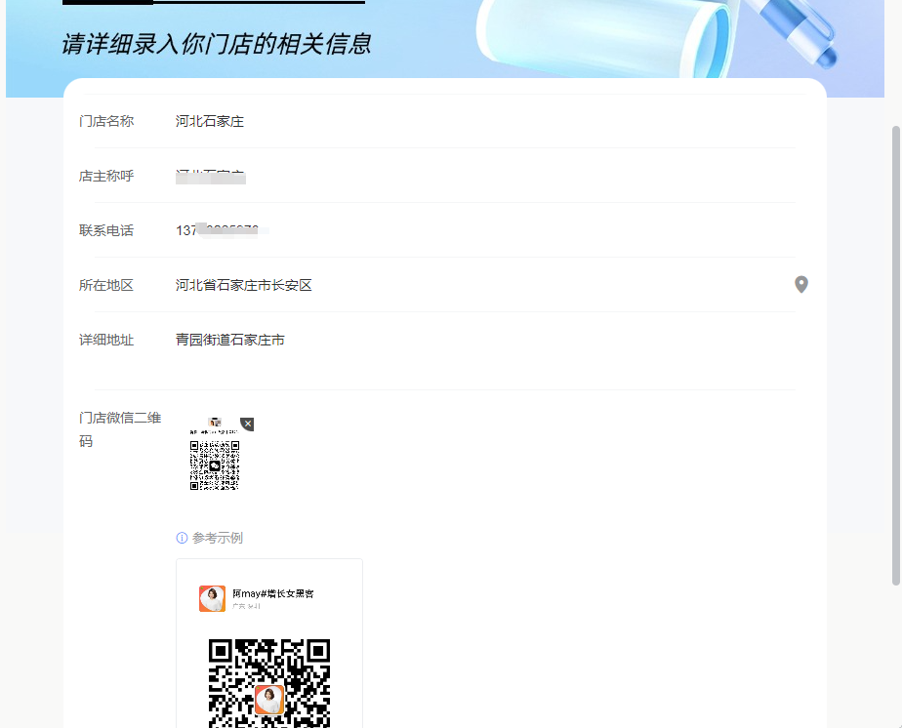Select the 所在地区 field 河北省石家庄市长安区
902x728 pixels.
click(x=482, y=285)
